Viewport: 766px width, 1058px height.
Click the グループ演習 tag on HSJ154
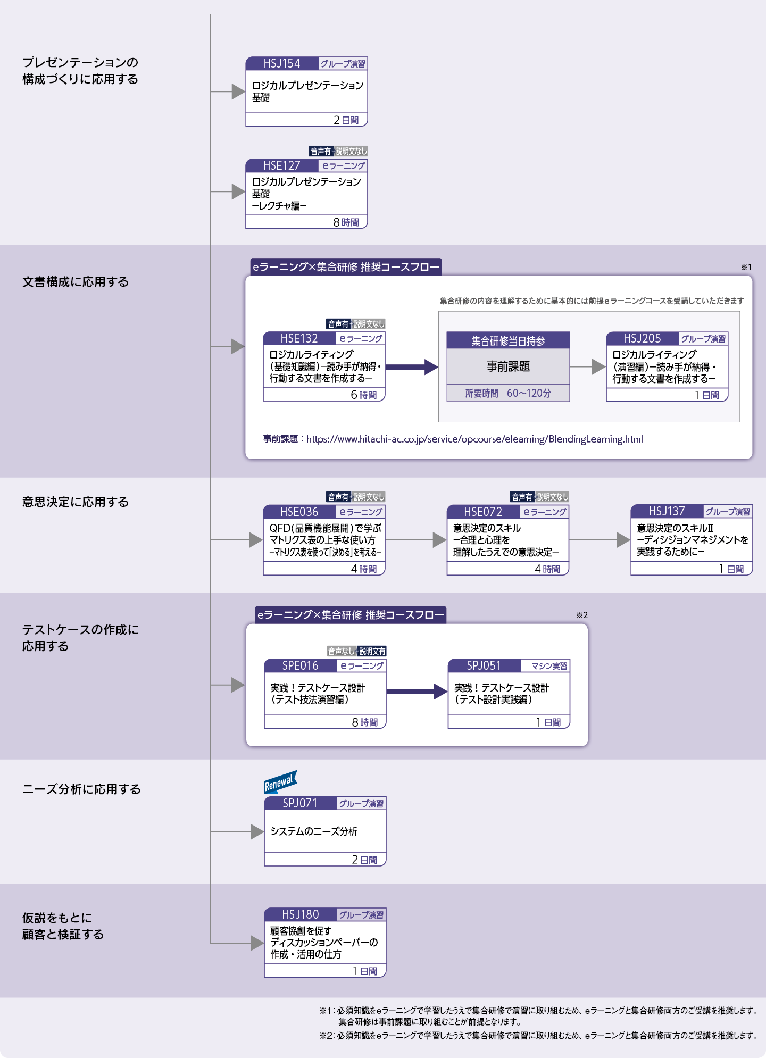click(x=343, y=64)
